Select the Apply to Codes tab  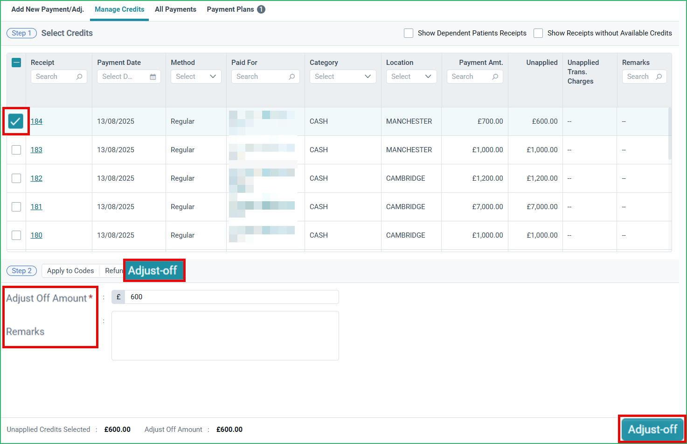point(70,271)
